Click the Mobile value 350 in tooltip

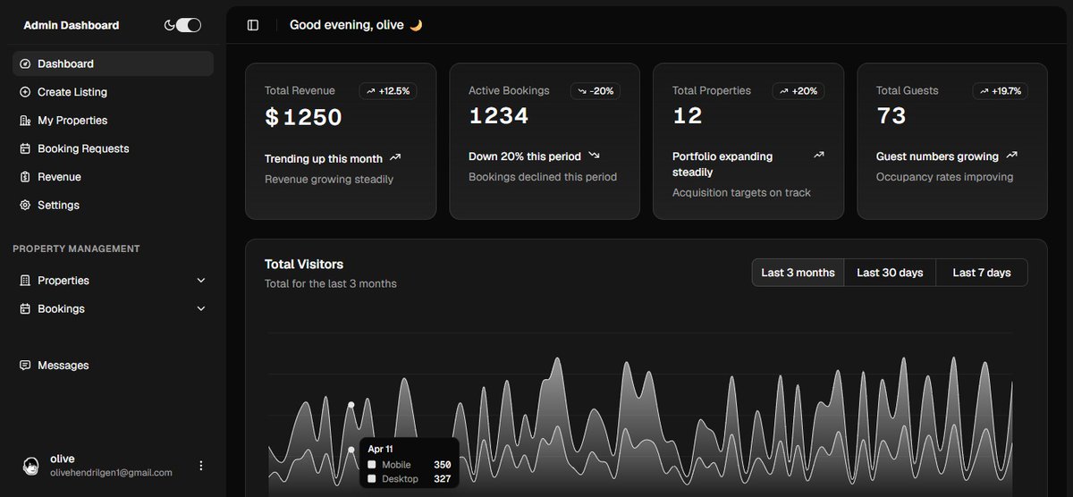coord(443,465)
